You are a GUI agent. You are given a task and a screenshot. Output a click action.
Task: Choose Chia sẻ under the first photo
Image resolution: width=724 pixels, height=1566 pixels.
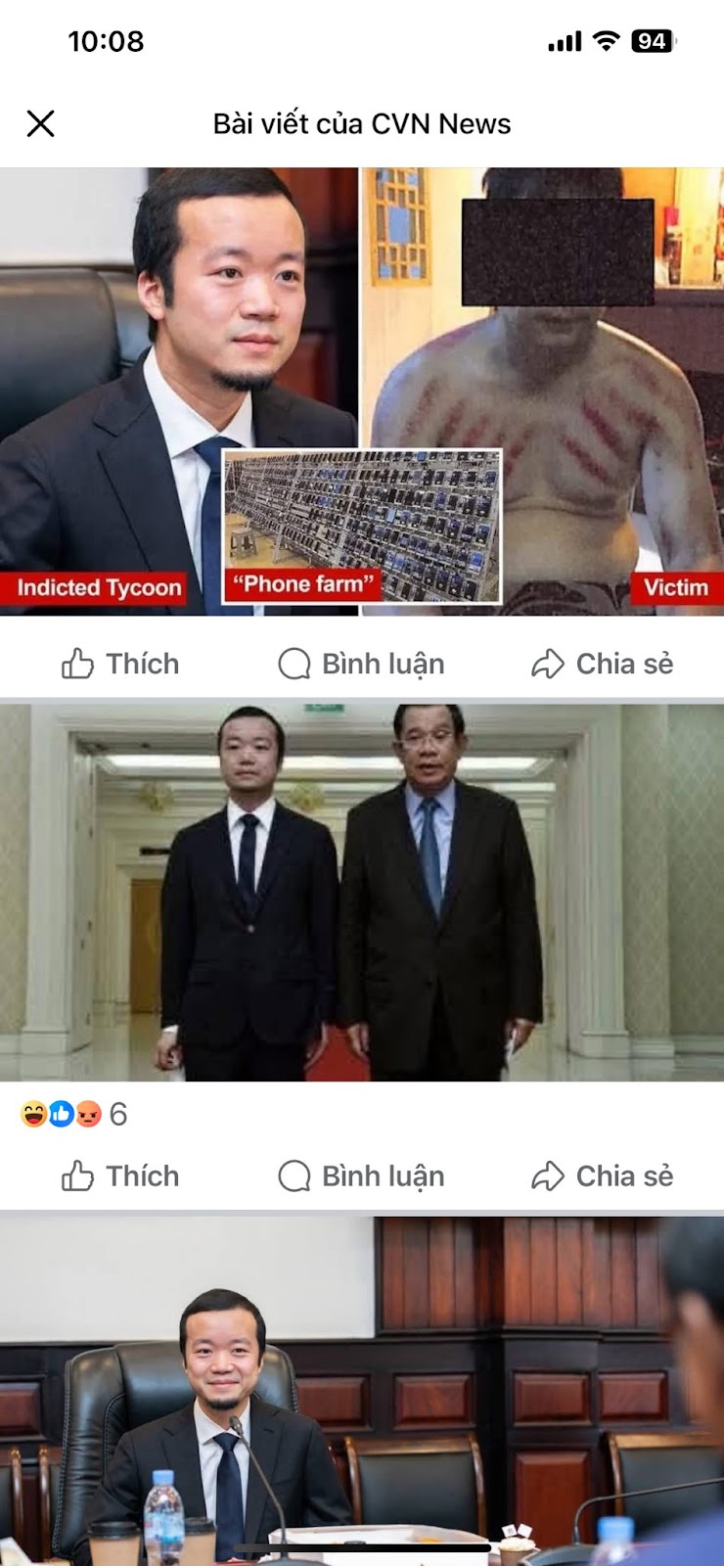click(602, 664)
